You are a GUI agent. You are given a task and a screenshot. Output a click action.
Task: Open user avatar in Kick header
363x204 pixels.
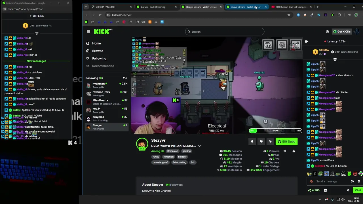point(357,31)
